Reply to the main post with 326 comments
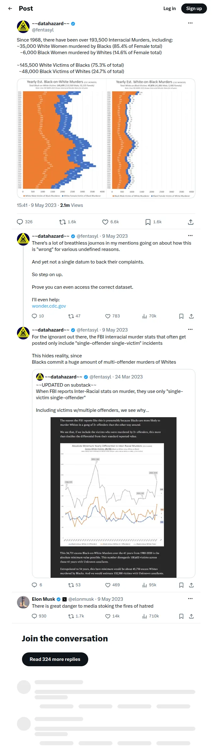Viewport: 212px width, 750px height. [24, 222]
